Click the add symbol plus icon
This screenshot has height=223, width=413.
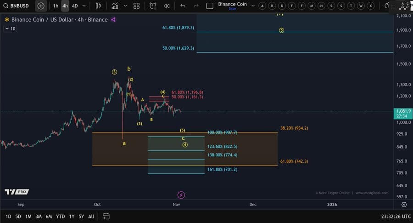tap(41, 6)
